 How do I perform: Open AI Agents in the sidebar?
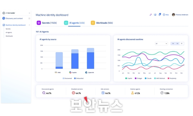pos(9,32)
